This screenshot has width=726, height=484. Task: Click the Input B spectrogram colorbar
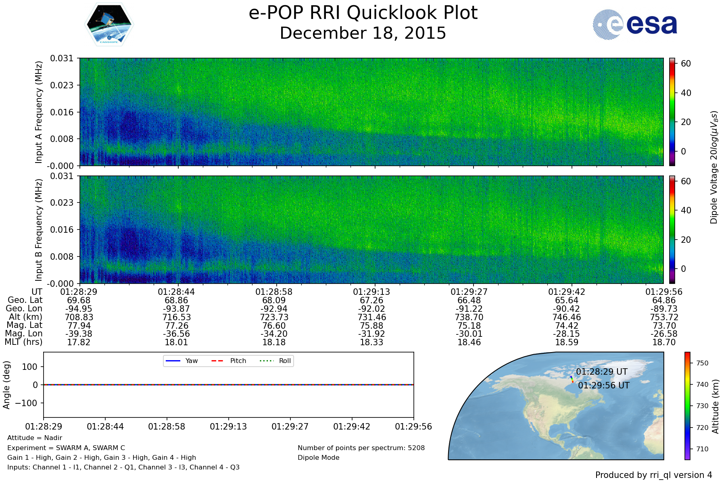click(x=672, y=229)
